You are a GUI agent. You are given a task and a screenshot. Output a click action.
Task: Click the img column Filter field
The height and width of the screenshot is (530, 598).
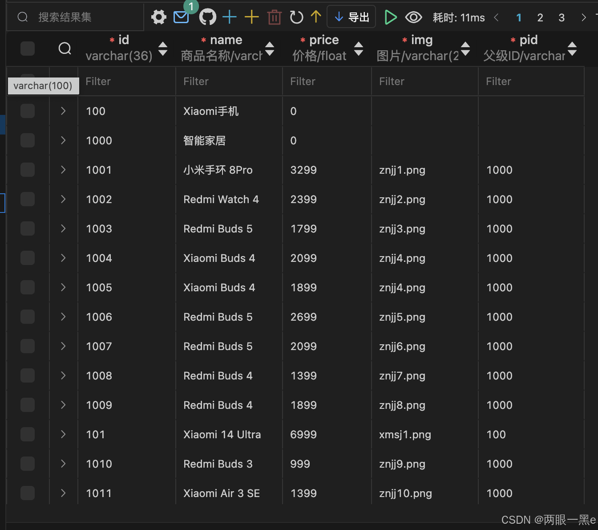click(425, 82)
